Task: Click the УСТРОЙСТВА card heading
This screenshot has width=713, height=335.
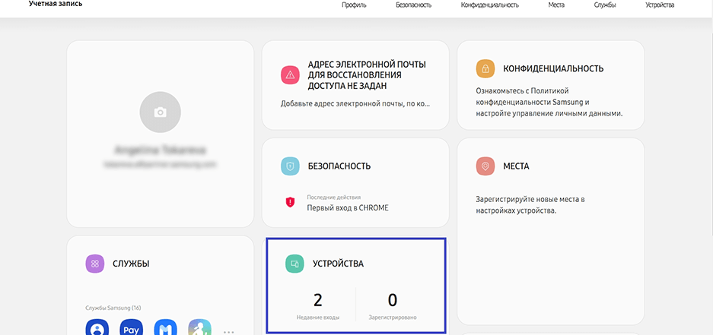Action: (338, 264)
